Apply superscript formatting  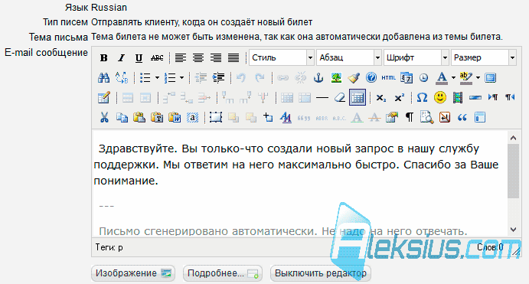[399, 98]
